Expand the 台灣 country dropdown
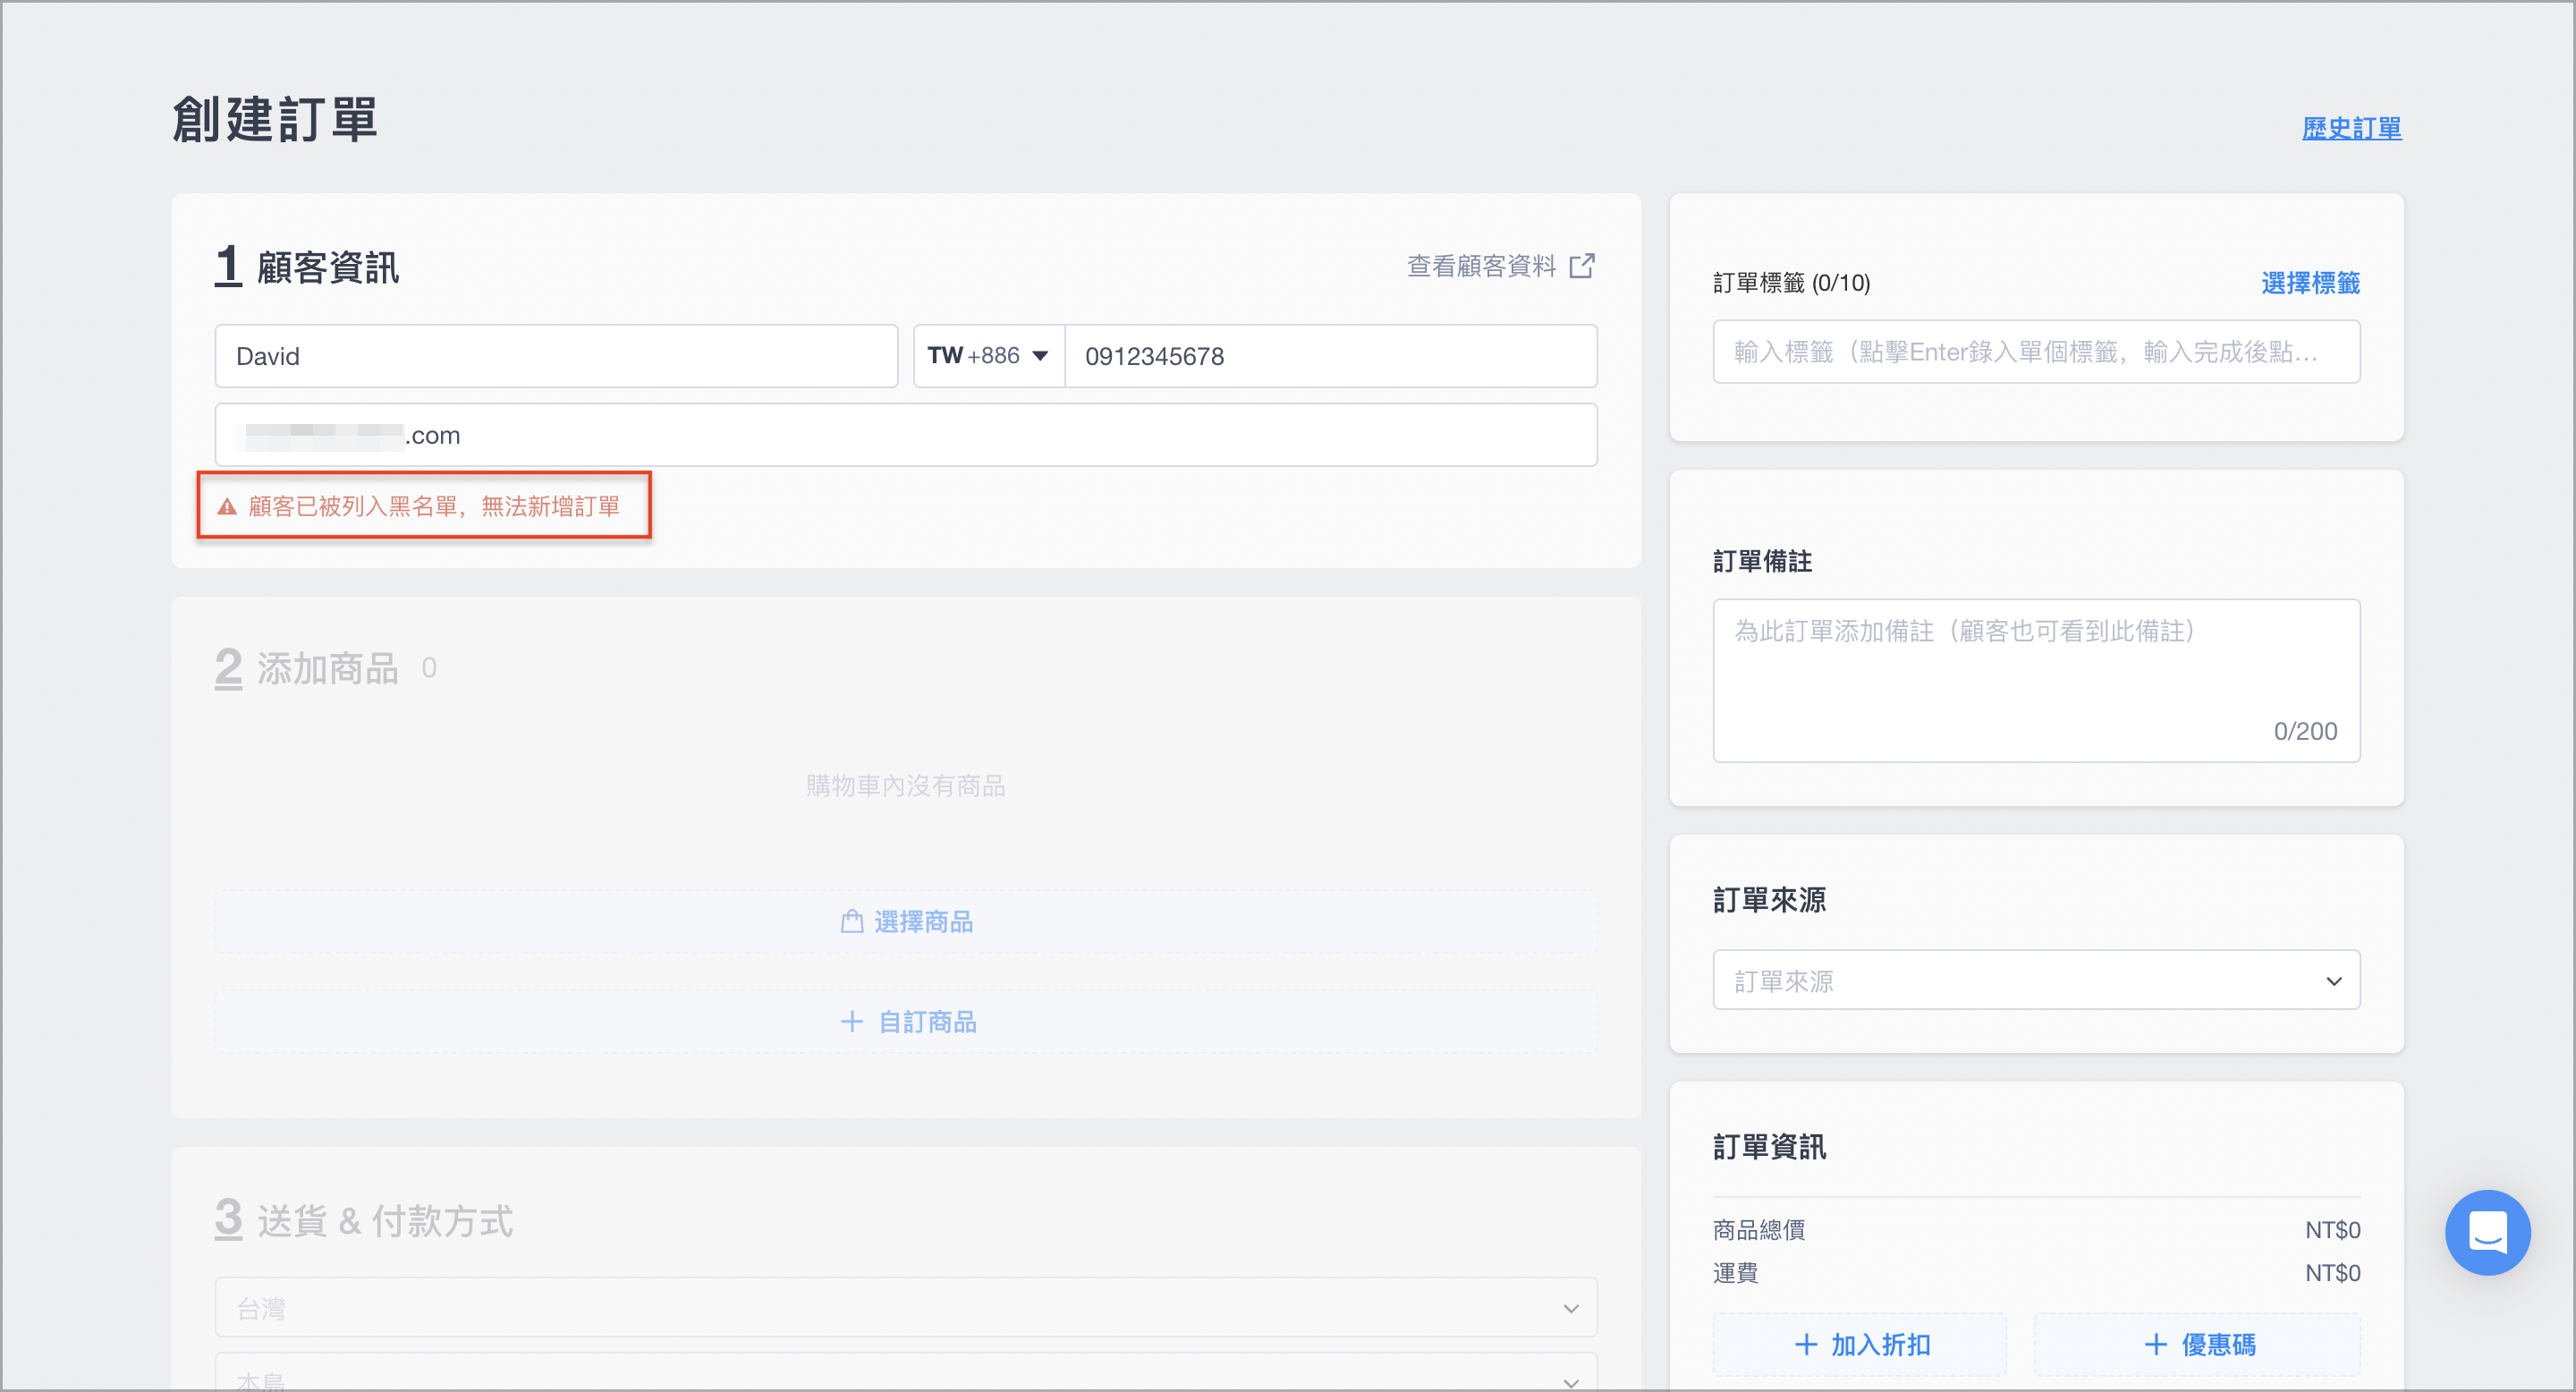Screen dimensions: 2576x1392 pos(906,1307)
